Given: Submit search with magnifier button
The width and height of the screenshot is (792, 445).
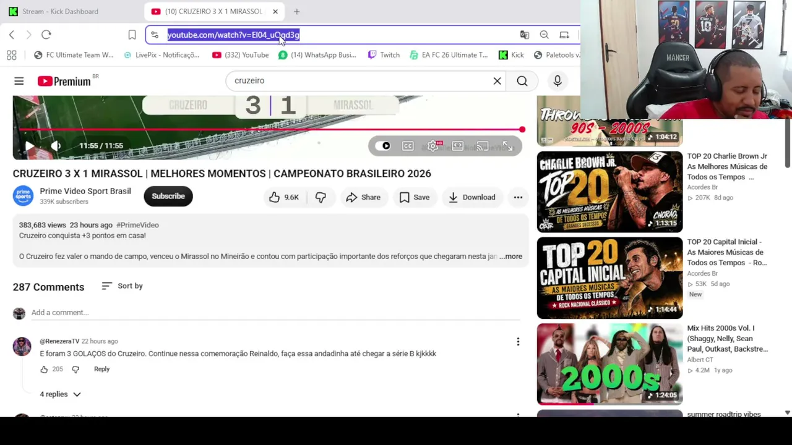Looking at the screenshot, I should 522,81.
